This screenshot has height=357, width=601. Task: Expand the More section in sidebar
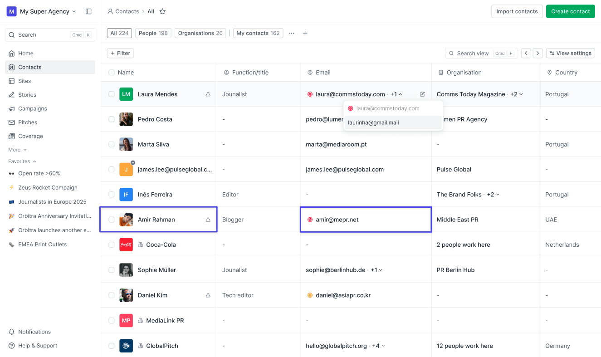tap(17, 150)
